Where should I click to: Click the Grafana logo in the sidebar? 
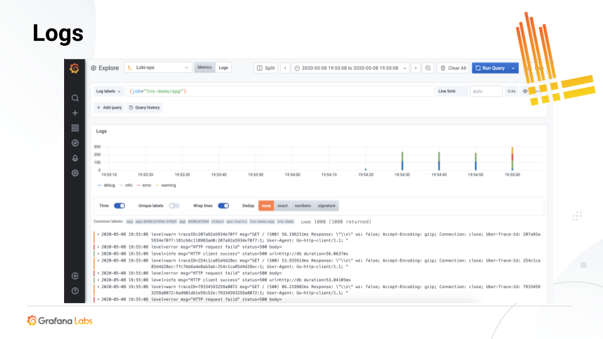click(75, 68)
